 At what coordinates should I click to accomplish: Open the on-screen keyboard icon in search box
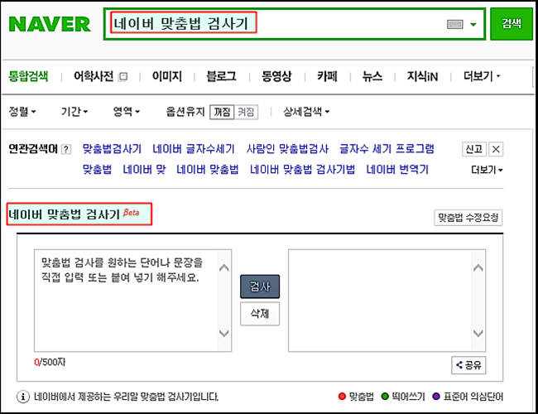pyautogui.click(x=455, y=24)
